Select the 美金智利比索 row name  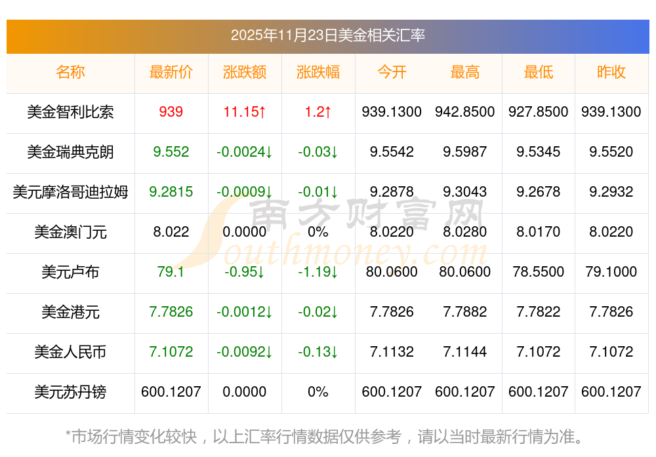click(x=70, y=112)
